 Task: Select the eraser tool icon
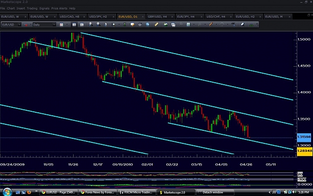[x=242, y=25]
